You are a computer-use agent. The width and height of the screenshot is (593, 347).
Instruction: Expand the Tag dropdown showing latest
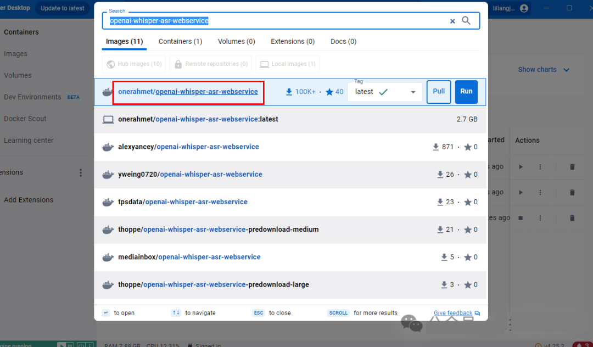click(x=384, y=92)
